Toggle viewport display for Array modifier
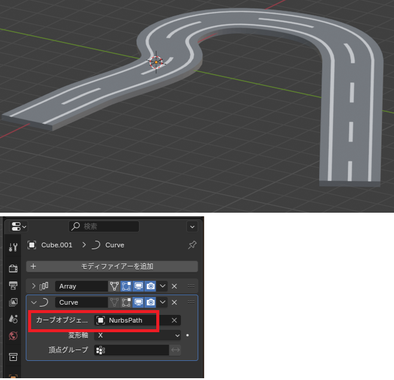The image size is (394, 380). click(x=138, y=286)
